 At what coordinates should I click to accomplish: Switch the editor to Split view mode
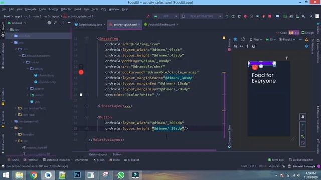294,33
